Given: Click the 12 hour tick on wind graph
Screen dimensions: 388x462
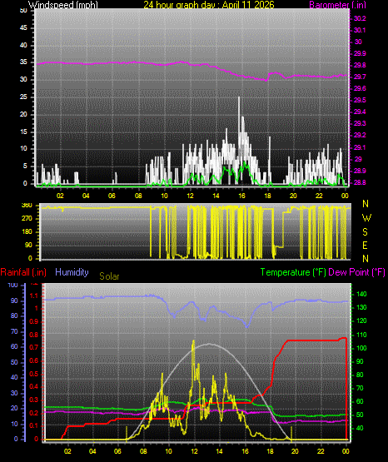Looking at the screenshot, I should 191,196.
